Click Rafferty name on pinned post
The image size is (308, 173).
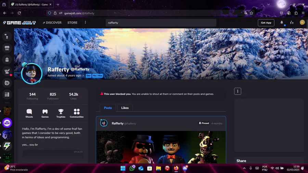pos(117,123)
